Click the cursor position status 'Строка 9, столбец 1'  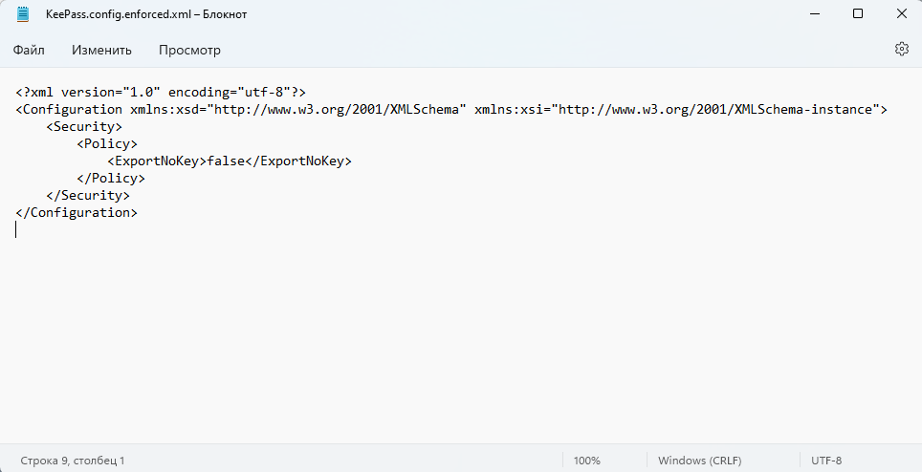[73, 461]
